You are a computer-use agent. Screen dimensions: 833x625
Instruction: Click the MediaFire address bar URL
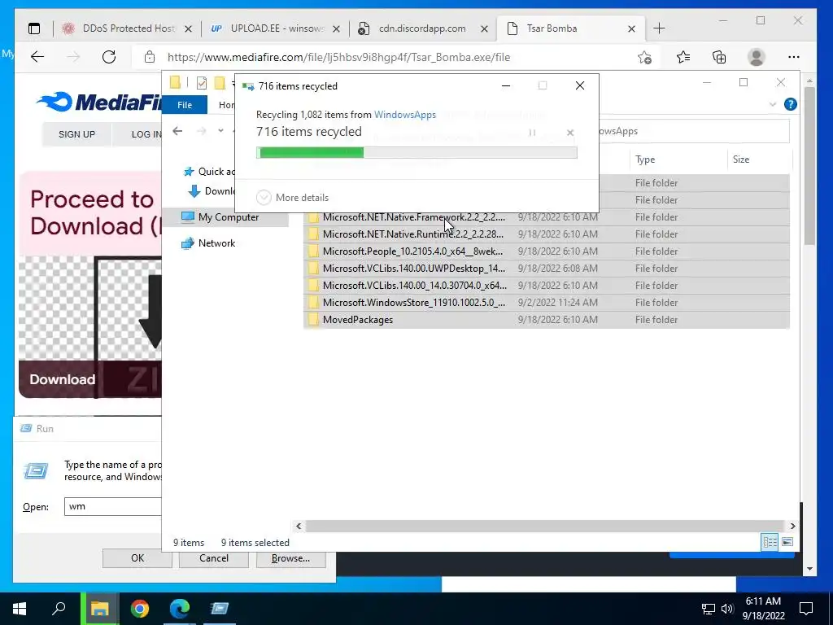[x=338, y=58]
